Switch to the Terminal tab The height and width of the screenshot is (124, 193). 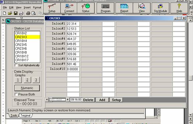click(x=25, y=115)
